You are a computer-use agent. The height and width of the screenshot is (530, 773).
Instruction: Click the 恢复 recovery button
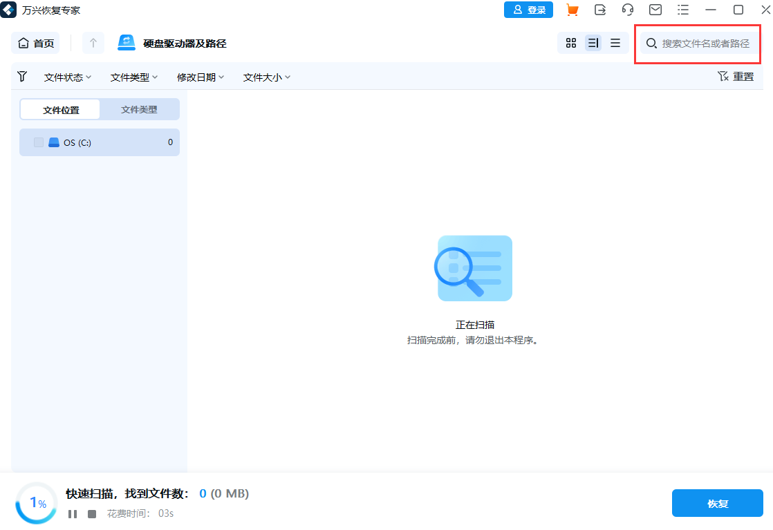(x=717, y=503)
